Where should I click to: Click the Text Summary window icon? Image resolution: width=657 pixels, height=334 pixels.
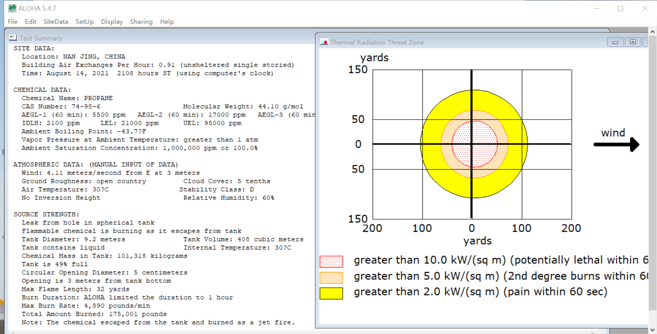pyautogui.click(x=13, y=37)
